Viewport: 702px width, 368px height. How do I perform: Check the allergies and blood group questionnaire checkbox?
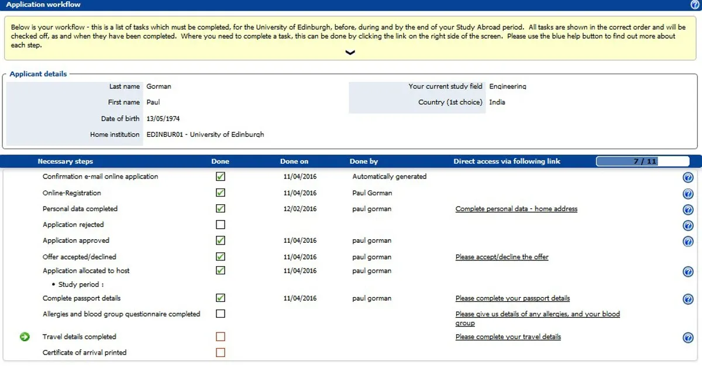[219, 314]
